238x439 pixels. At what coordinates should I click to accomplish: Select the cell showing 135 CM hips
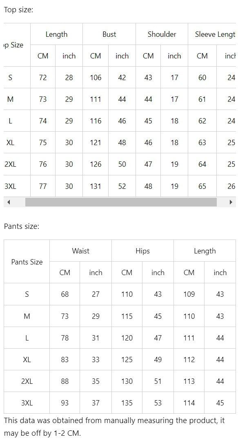pyautogui.click(x=127, y=403)
